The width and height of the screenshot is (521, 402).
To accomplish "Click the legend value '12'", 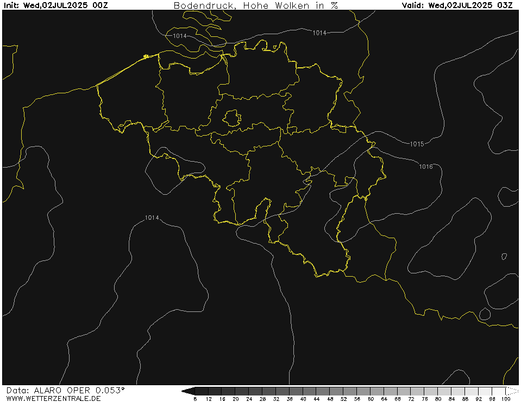I will pyautogui.click(x=208, y=399).
